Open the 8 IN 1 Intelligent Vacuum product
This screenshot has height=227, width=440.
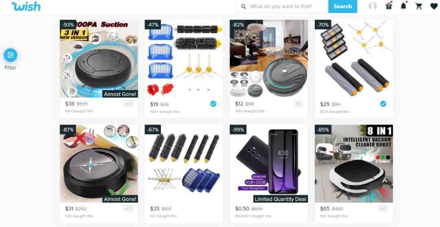[354, 164]
